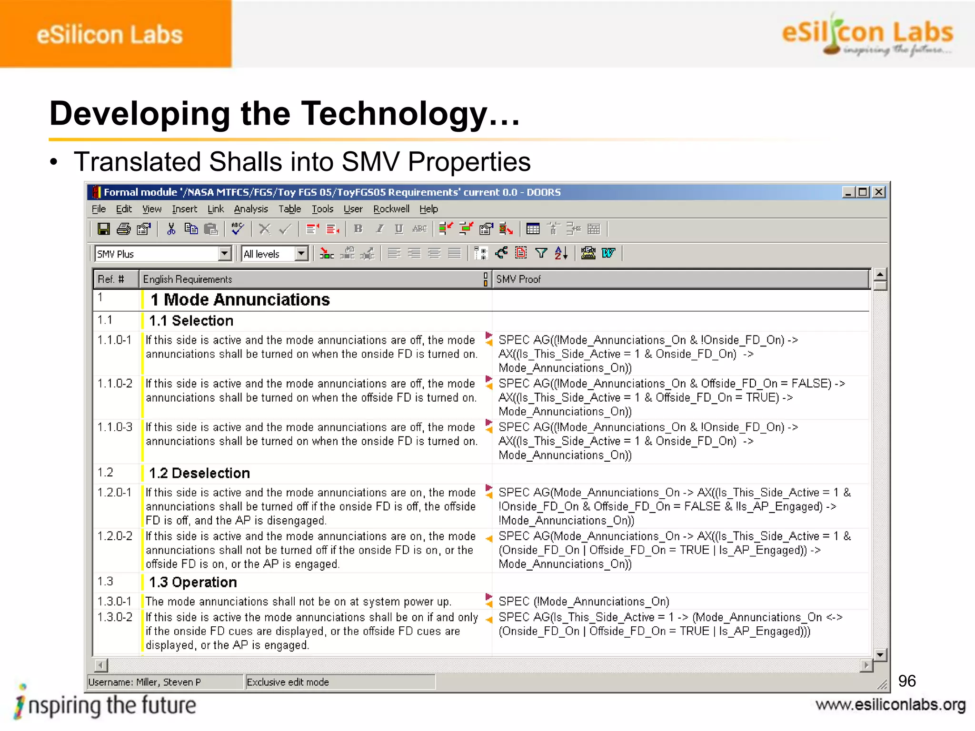Open the Edit menu
This screenshot has height=731, width=975.
(124, 209)
